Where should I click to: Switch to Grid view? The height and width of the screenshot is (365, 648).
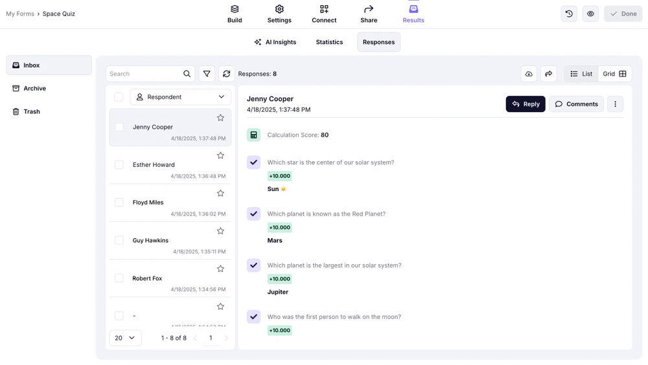[x=614, y=74]
